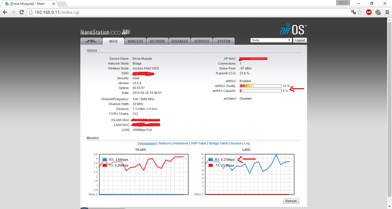
Task: Click the WLAN0 blue RX legend swatch
Action: [105, 160]
